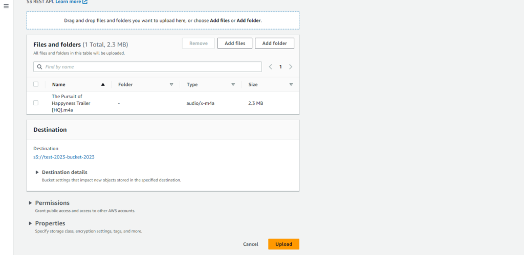Click the file name The Pursuit of Happyness Trailer
Image resolution: width=524 pixels, height=255 pixels.
71,103
